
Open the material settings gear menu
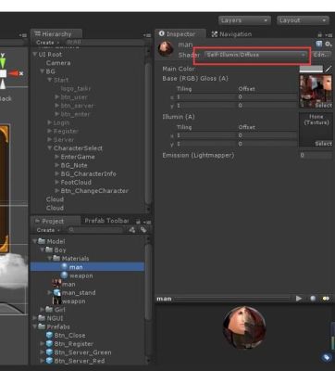pos(329,45)
